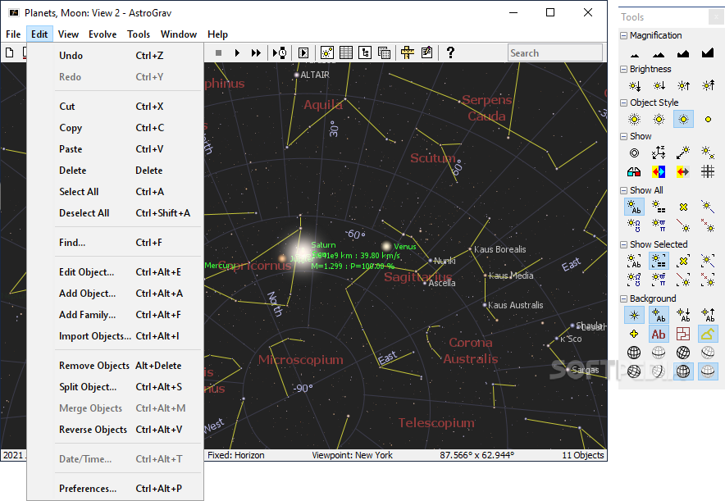The width and height of the screenshot is (725, 501).
Task: Toggle Show All yellow X marker icon
Action: [x=683, y=207]
